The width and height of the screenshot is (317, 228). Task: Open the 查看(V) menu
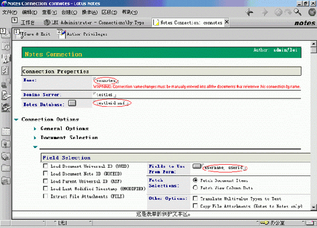pos(49,13)
